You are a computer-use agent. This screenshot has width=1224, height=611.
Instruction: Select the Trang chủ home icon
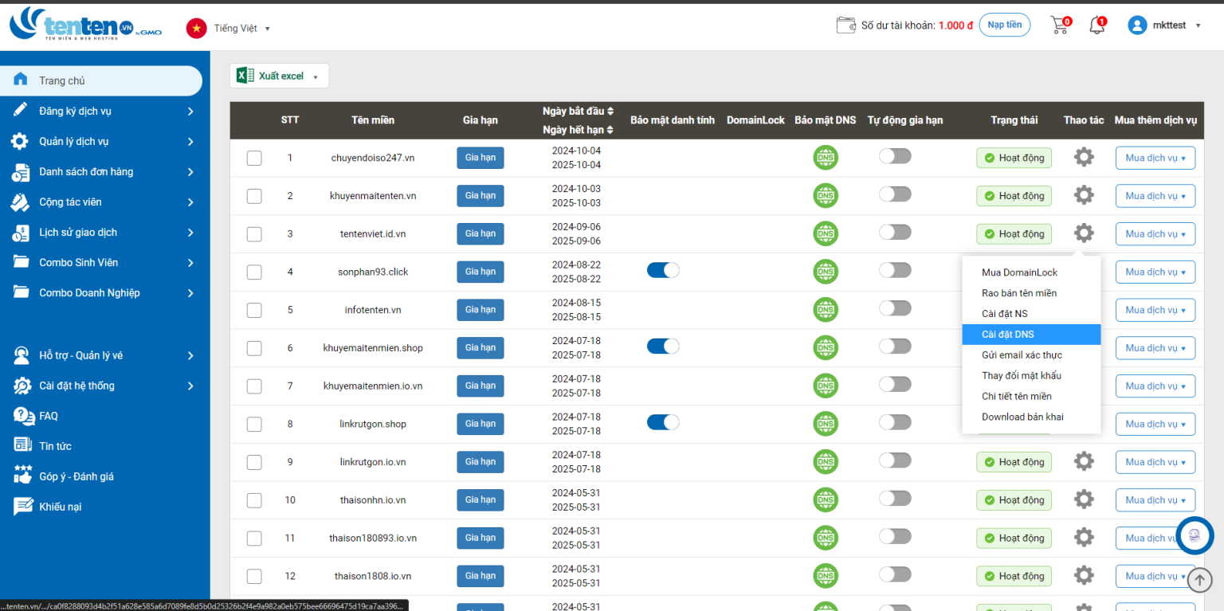(19, 80)
